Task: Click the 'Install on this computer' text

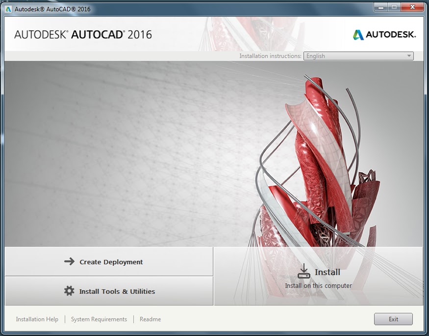Action: coord(319,285)
